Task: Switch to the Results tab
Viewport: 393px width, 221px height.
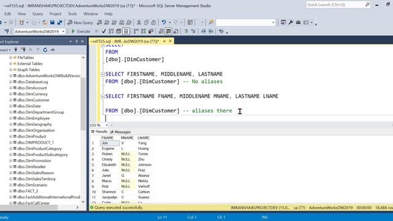Action: click(99, 132)
